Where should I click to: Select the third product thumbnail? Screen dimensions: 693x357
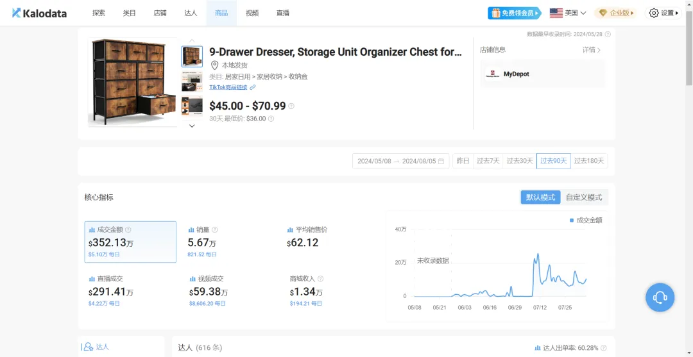coord(192,106)
